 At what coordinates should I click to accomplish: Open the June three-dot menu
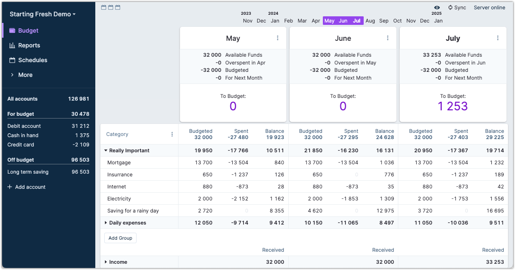(x=388, y=38)
